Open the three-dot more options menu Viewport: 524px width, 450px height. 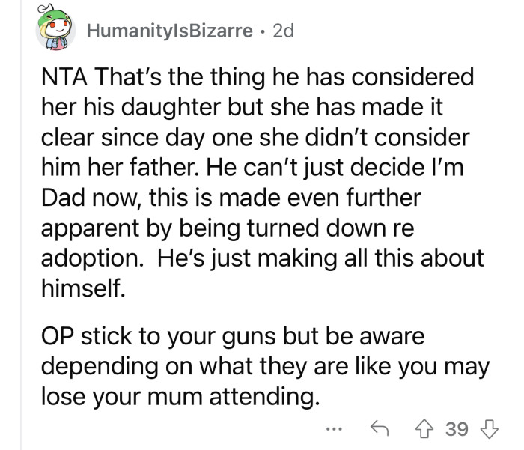[x=334, y=430]
